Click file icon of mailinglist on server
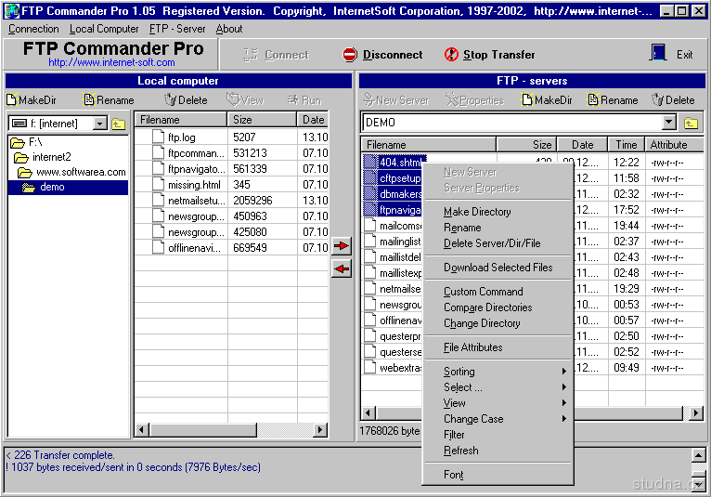The width and height of the screenshot is (711, 497). tap(370, 241)
